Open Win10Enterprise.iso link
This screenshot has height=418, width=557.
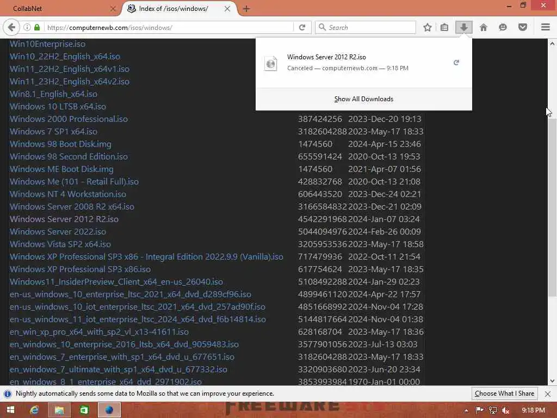click(48, 44)
